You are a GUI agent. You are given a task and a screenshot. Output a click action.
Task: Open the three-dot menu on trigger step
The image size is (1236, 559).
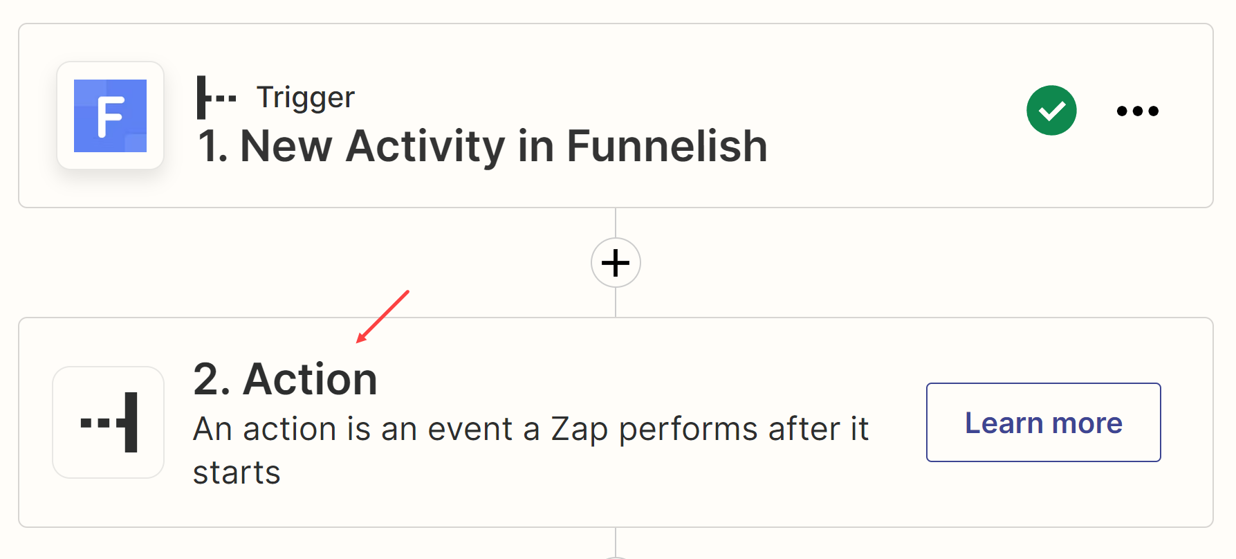pyautogui.click(x=1137, y=111)
